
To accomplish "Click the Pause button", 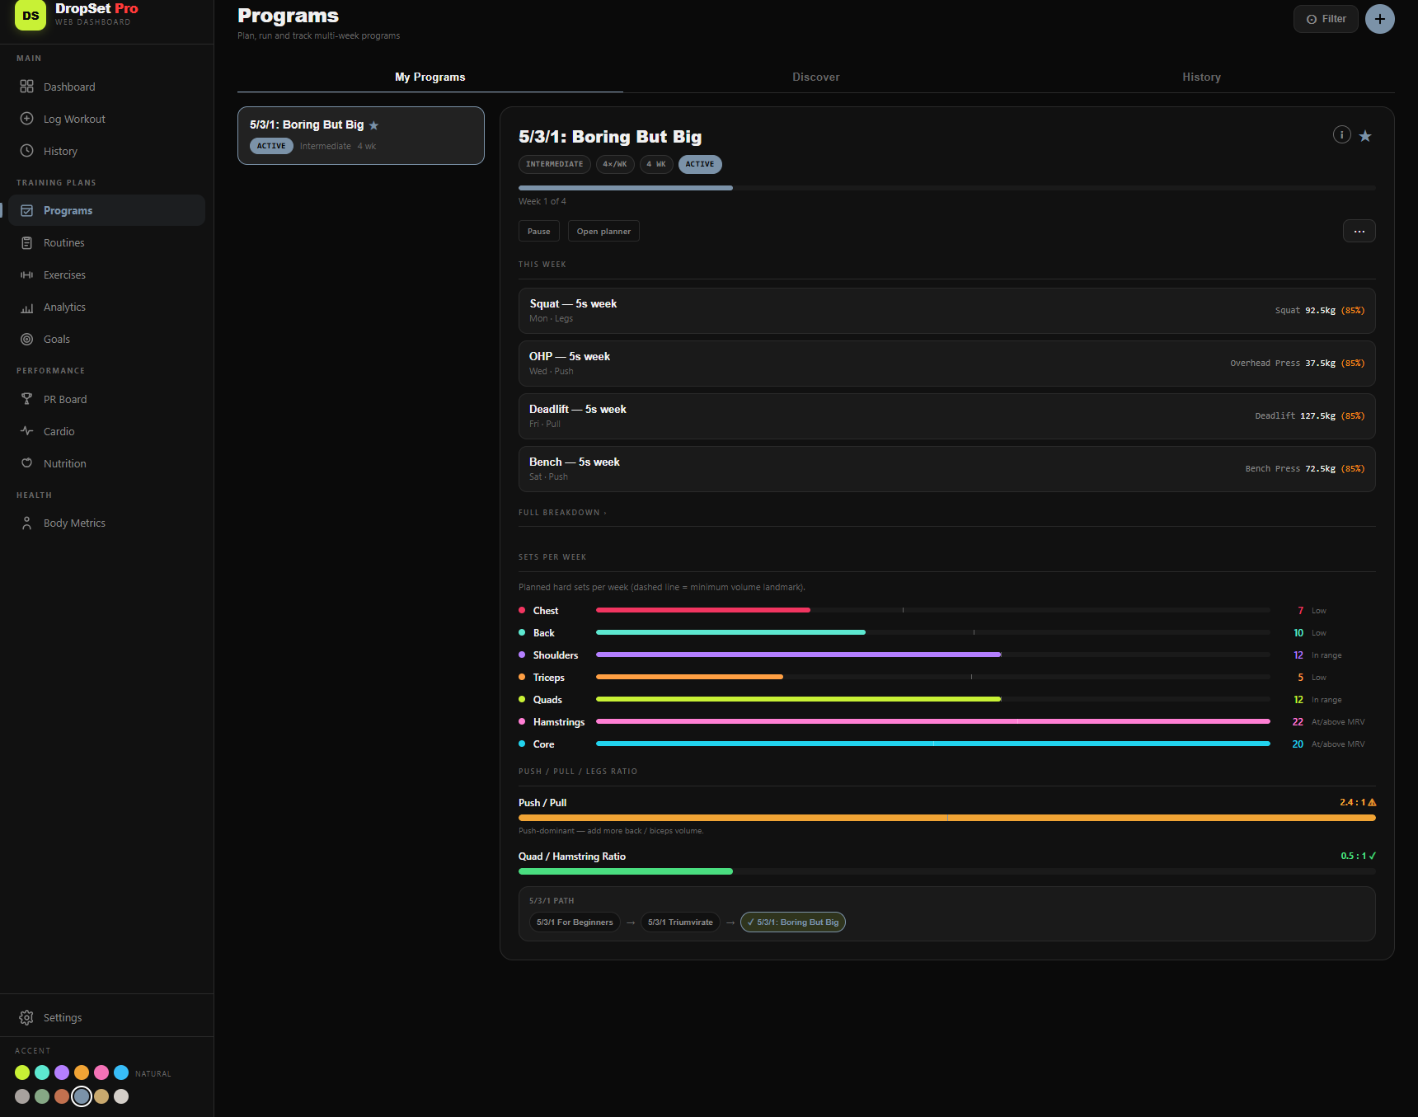I will pos(539,232).
